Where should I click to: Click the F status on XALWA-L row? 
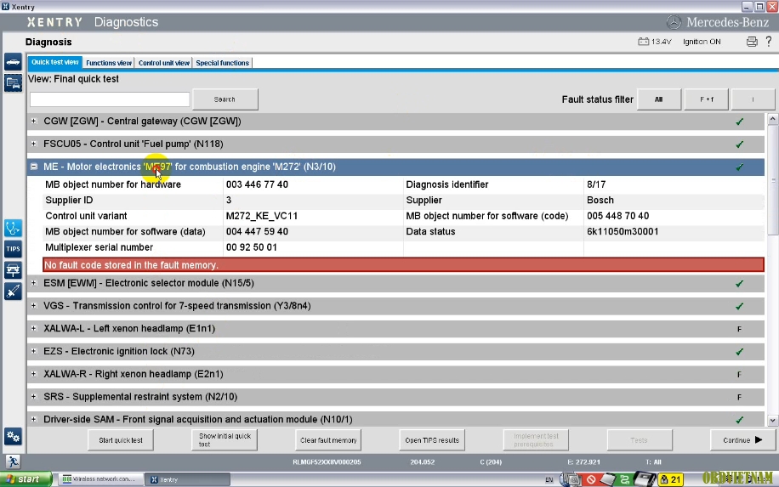coord(739,329)
